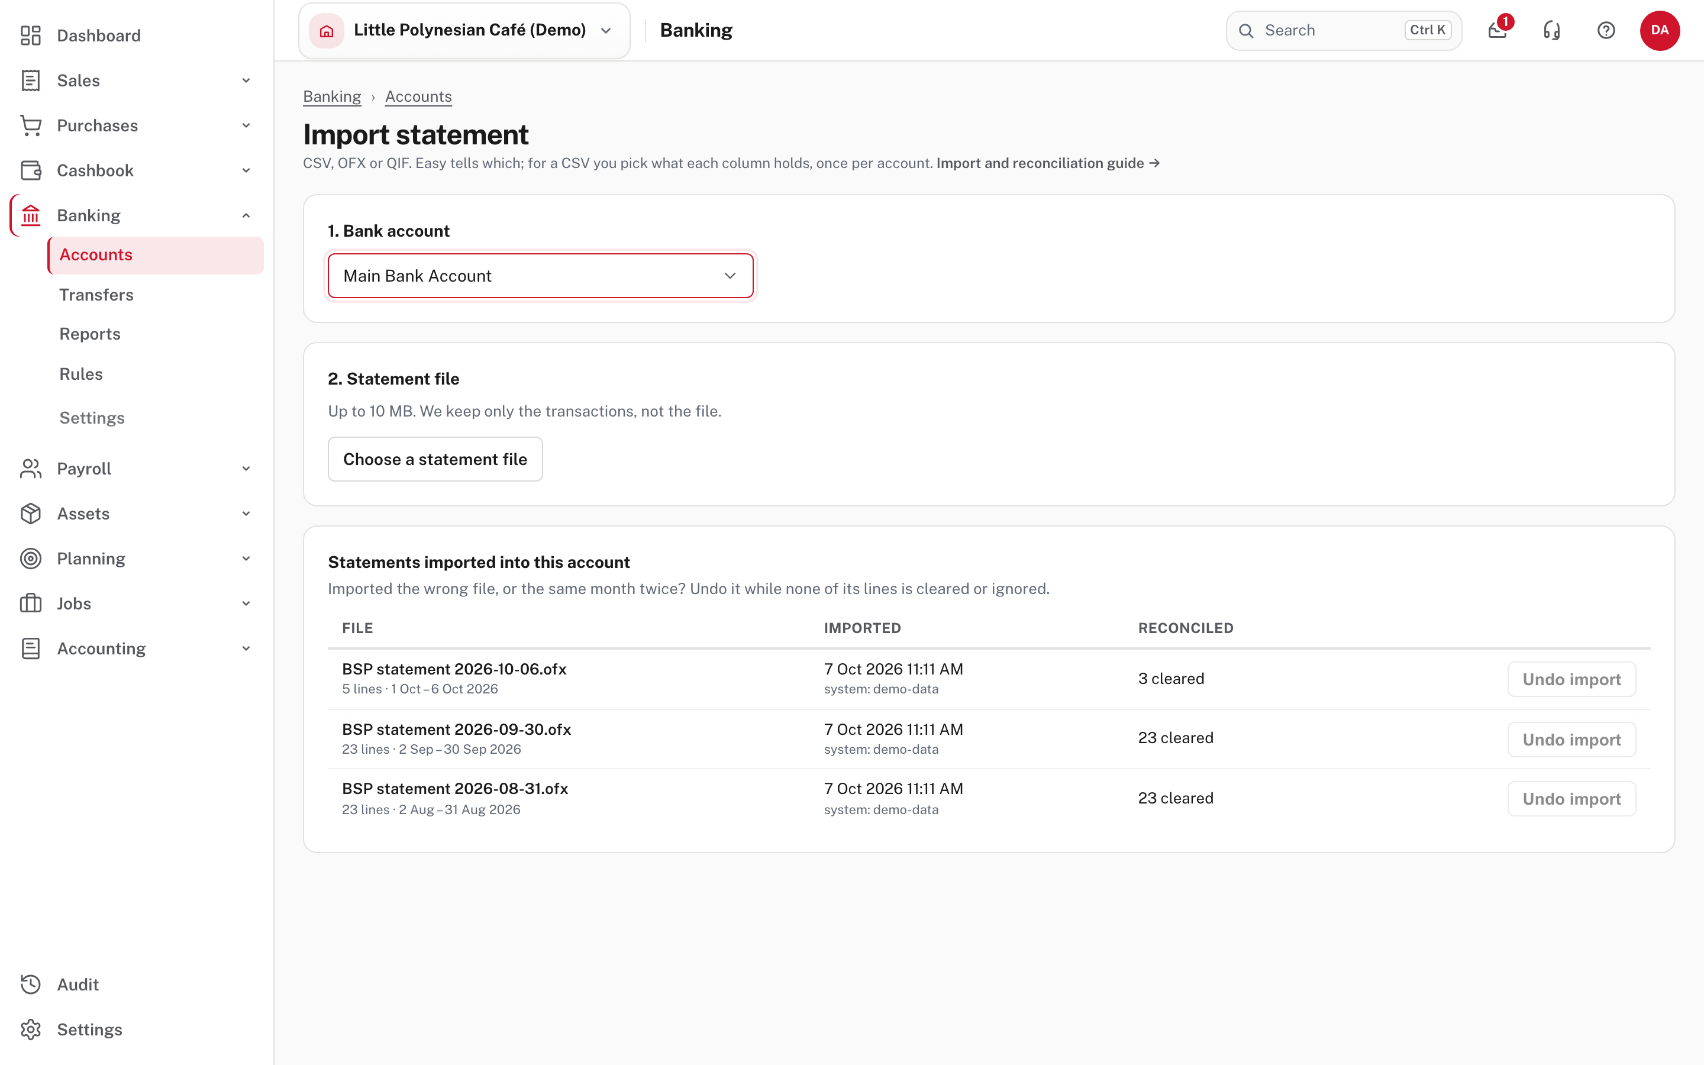Open the DA user avatar menu
This screenshot has width=1704, height=1065.
pos(1660,30)
